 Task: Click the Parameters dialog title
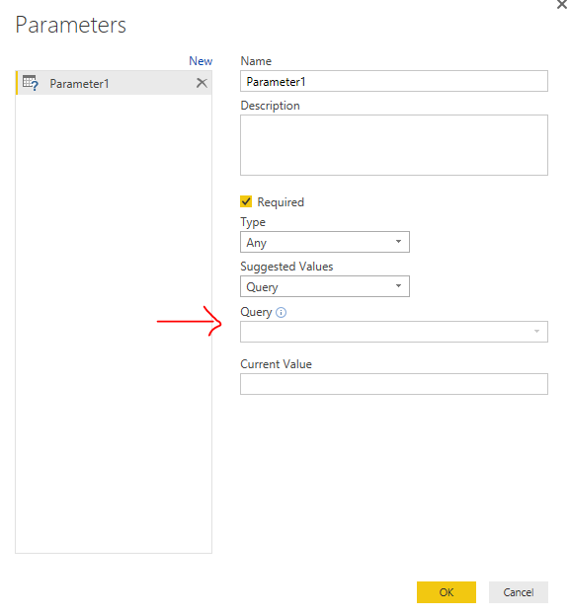click(71, 25)
